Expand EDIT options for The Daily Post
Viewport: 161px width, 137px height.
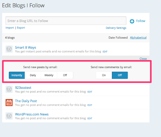[x=90, y=105]
